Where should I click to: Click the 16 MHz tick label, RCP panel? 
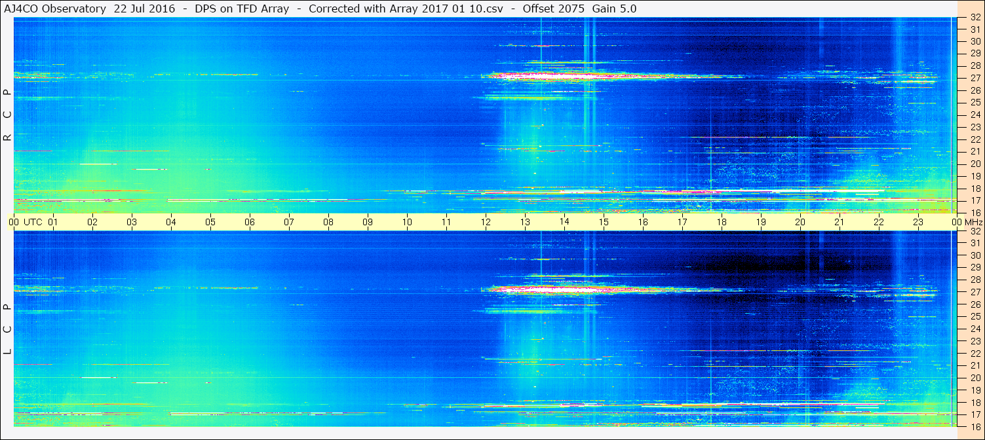pos(975,213)
